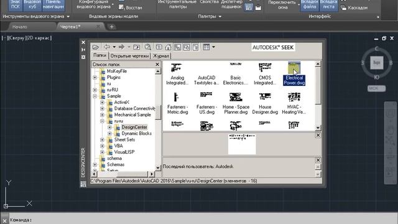The image size is (398, 224).
Task: Select Basic Electronics drawing item
Action: (x=236, y=74)
